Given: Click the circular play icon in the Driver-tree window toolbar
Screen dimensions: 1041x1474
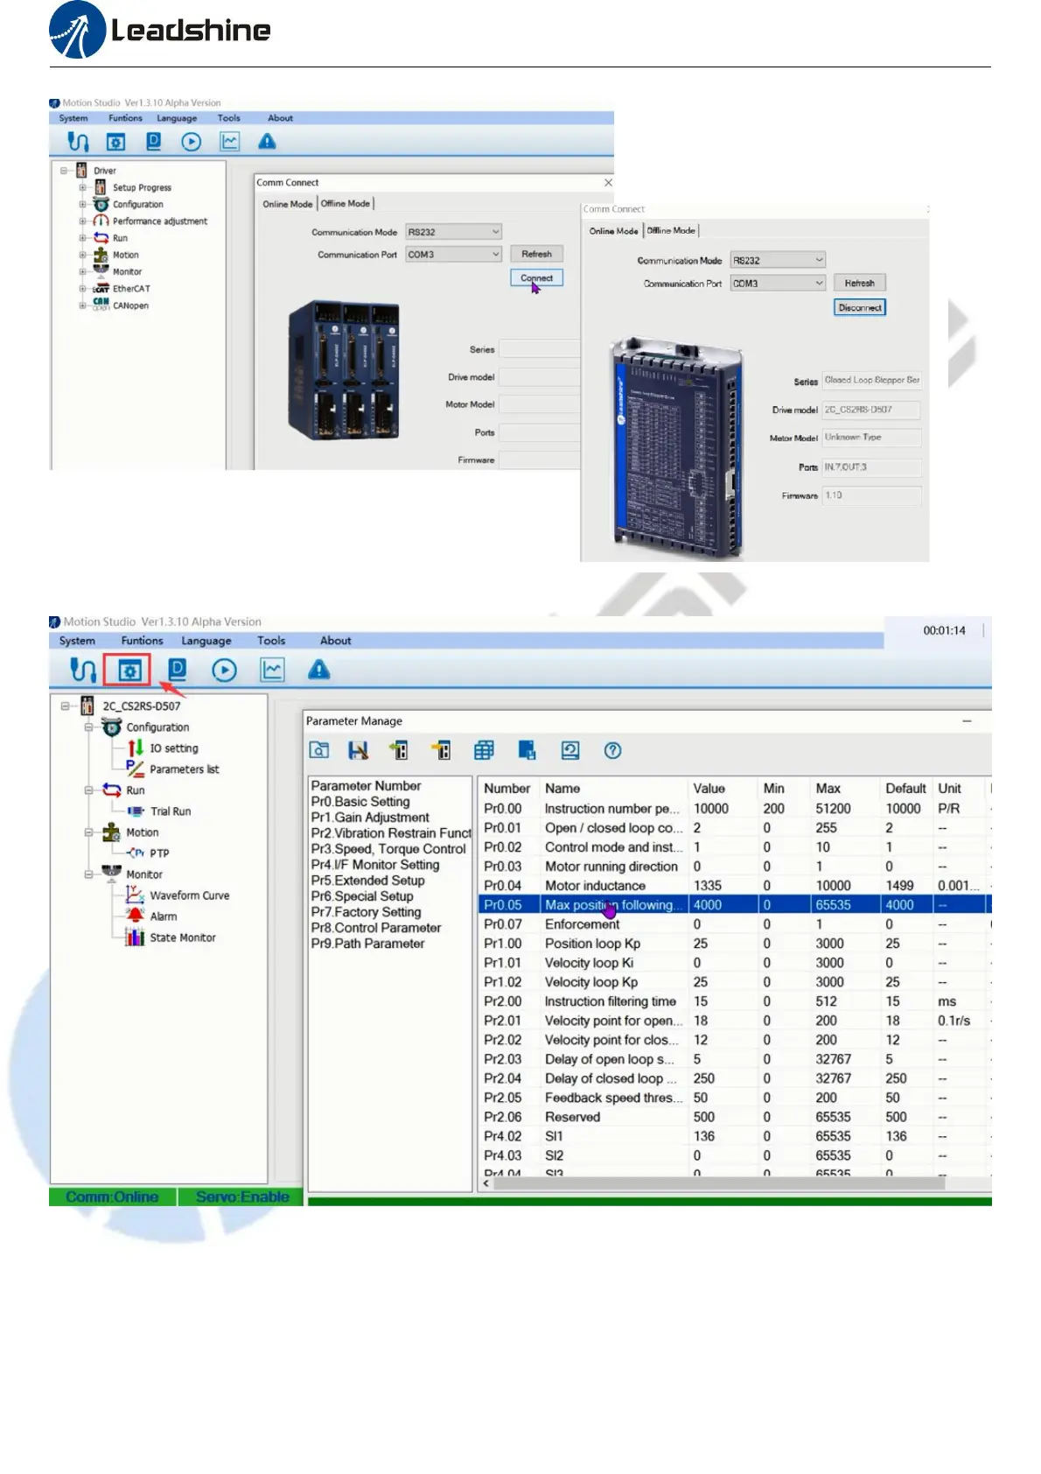Looking at the screenshot, I should point(192,142).
